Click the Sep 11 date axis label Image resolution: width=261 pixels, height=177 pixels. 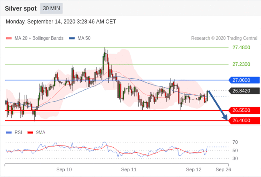[129, 170]
